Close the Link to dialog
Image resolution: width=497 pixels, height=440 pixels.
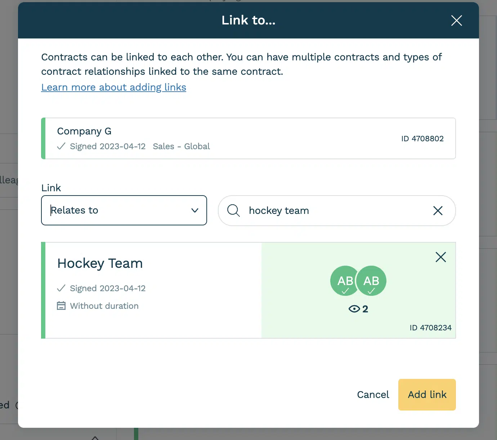pyautogui.click(x=456, y=20)
